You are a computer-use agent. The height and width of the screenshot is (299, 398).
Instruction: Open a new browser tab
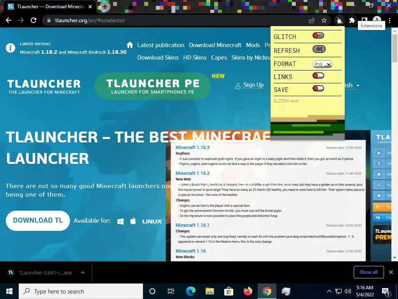105,7
